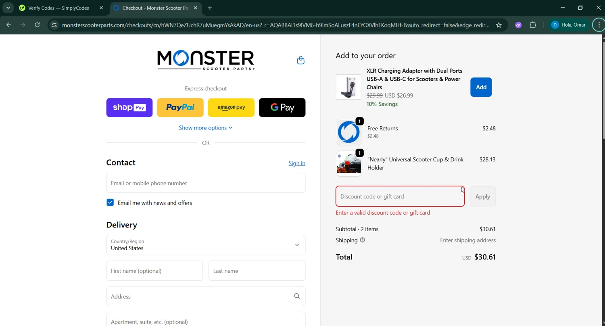Pay with Google Pay
Viewport: 605px width, 326px height.
coord(282,107)
